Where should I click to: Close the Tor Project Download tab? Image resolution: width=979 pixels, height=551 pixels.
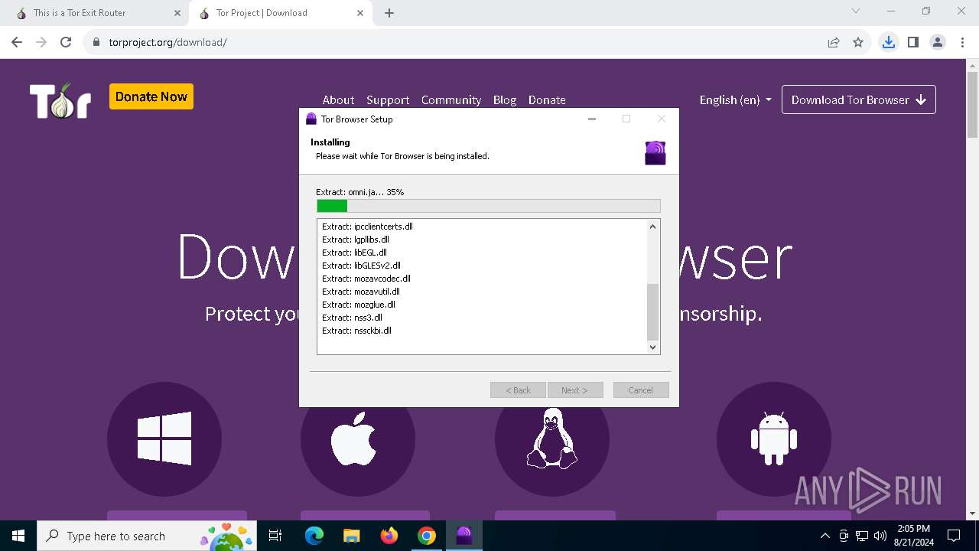[360, 13]
